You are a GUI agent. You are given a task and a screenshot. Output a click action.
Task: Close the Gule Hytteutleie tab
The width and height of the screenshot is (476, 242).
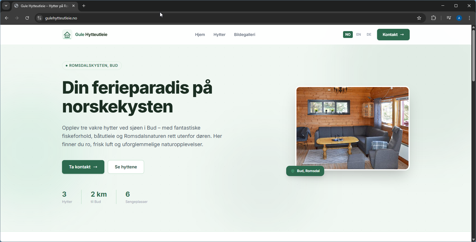[x=73, y=6]
